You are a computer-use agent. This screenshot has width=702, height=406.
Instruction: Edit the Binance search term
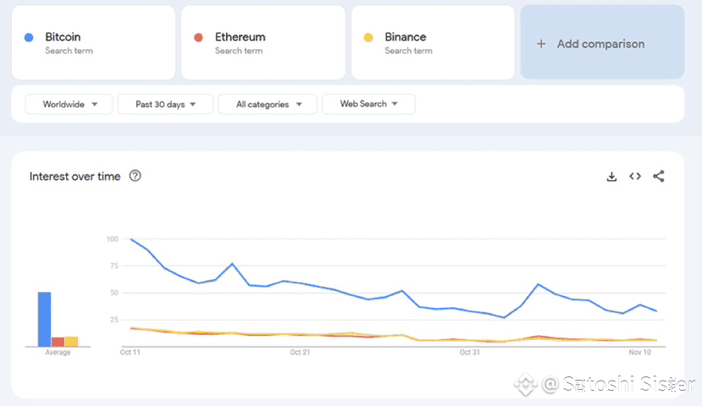(x=432, y=43)
